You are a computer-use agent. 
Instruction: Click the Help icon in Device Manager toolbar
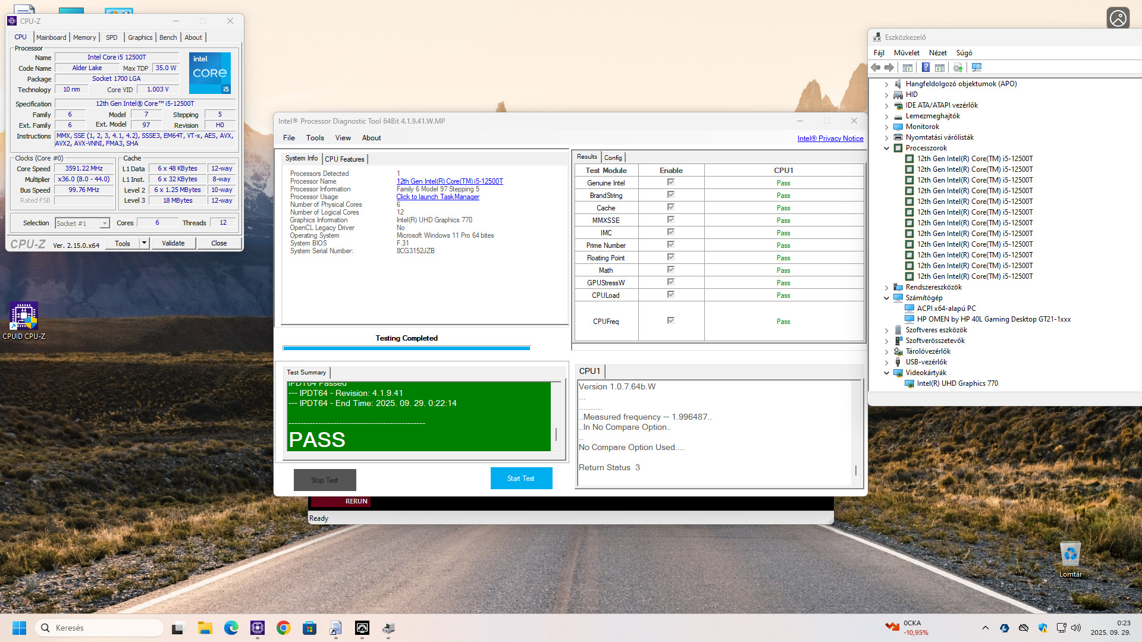[925, 67]
